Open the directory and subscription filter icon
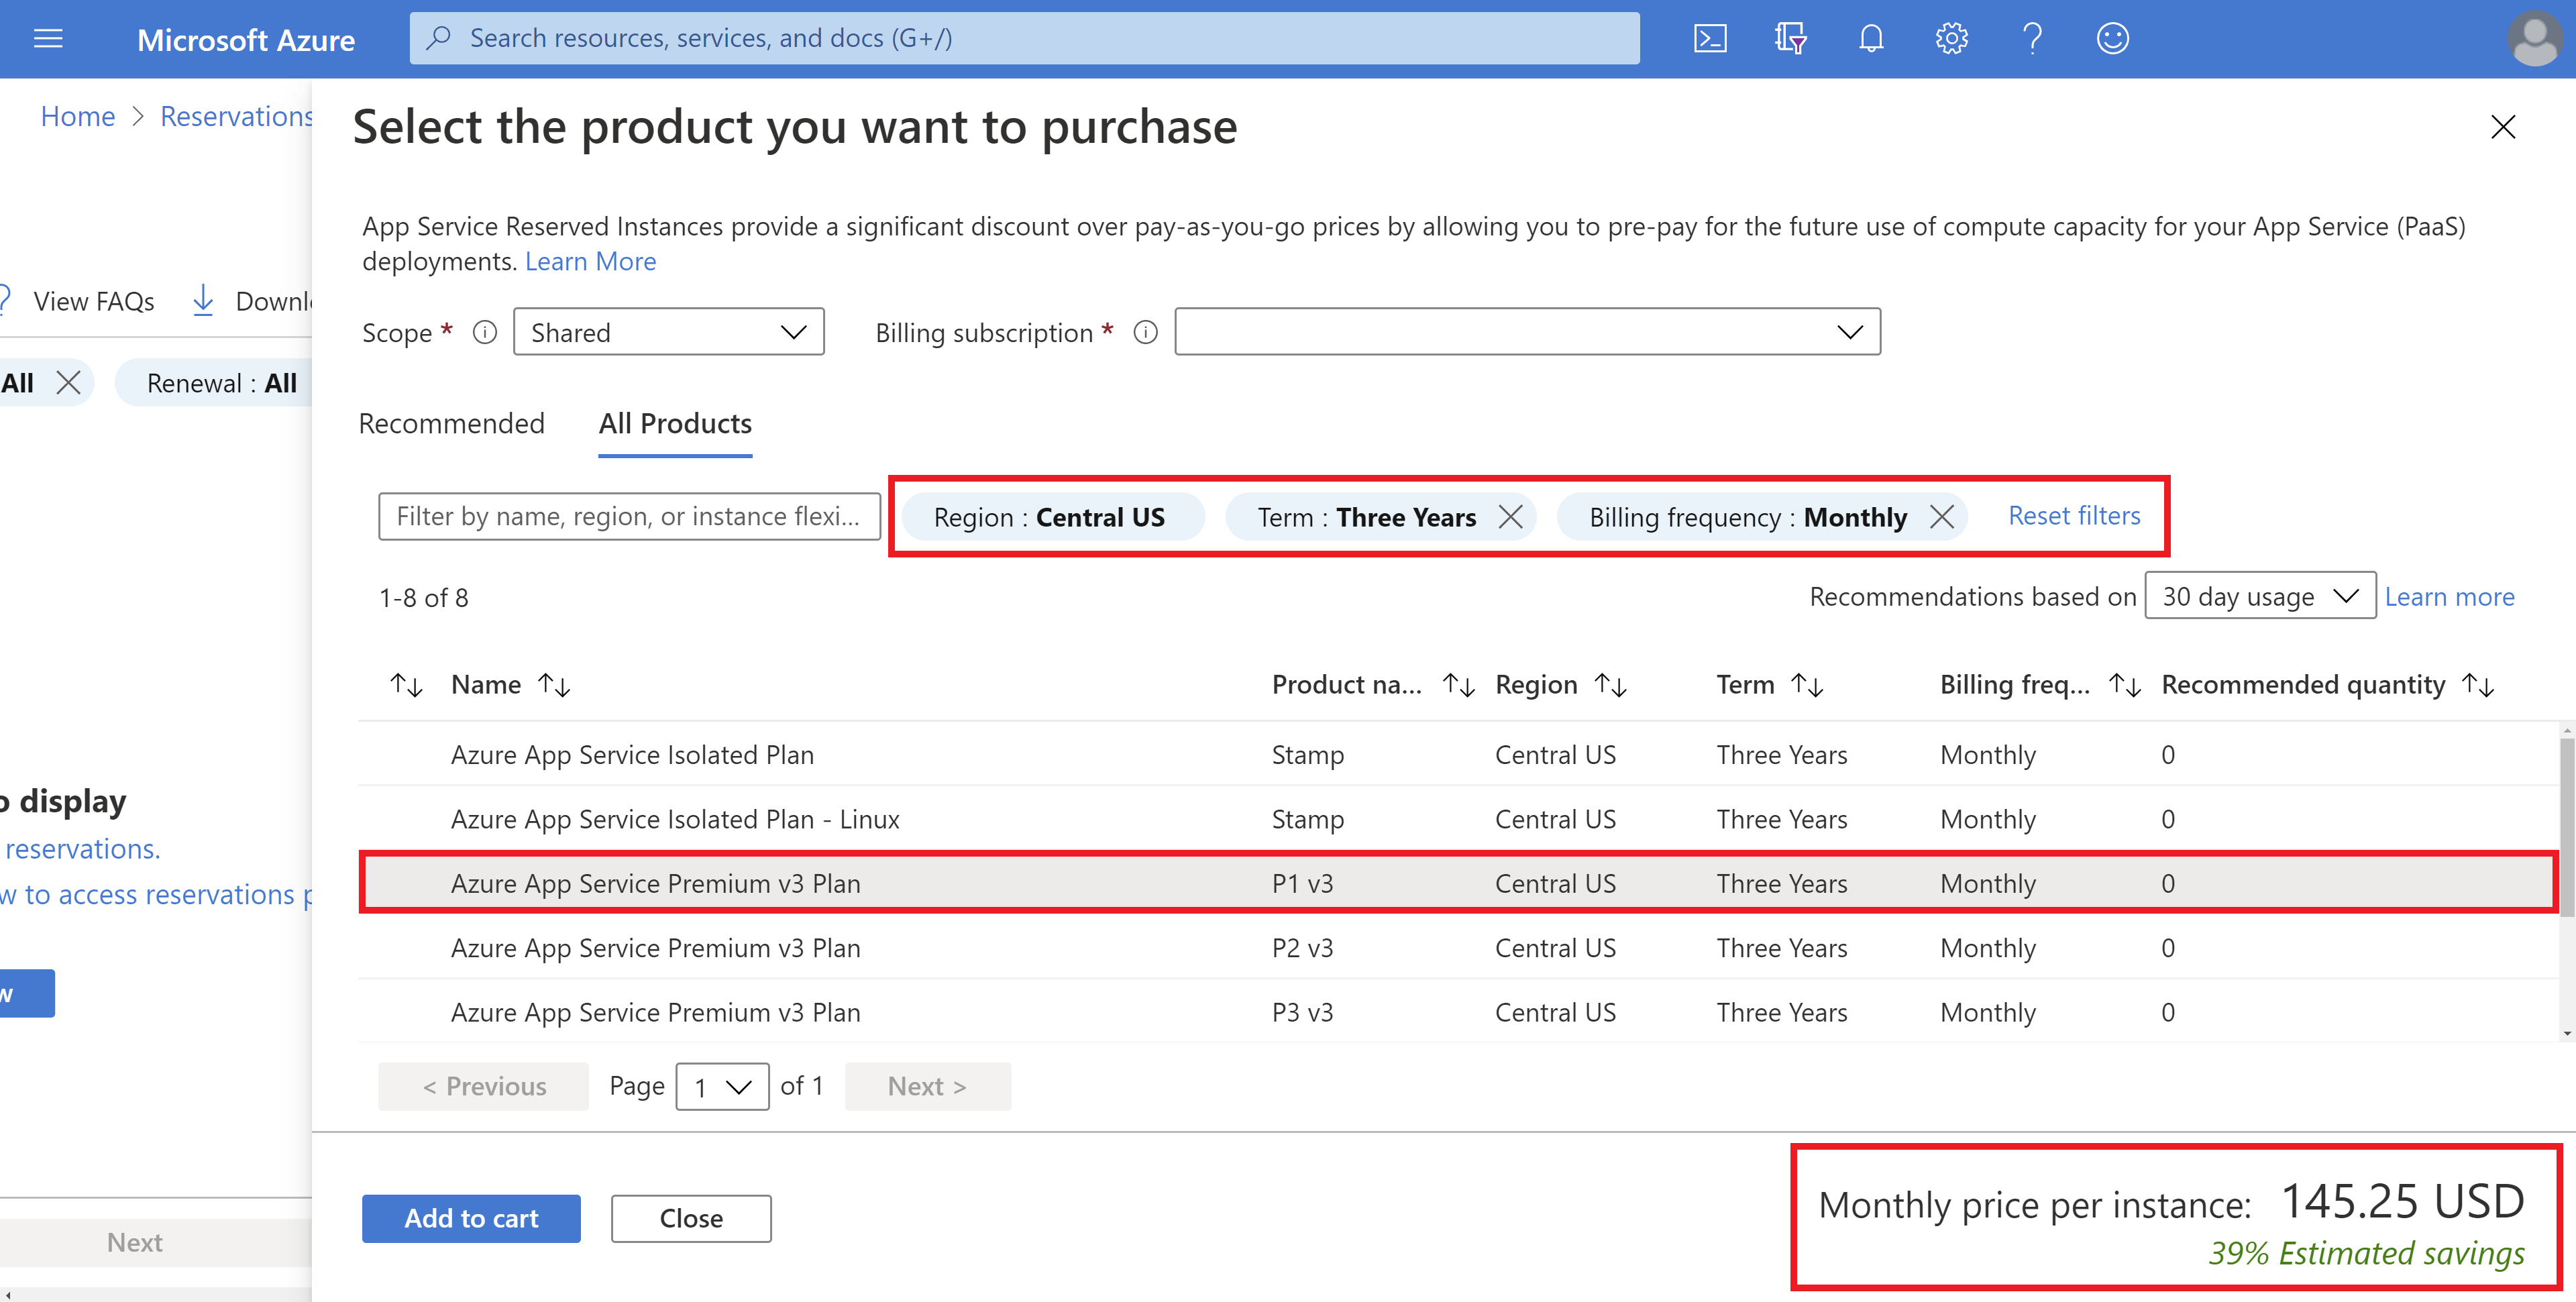This screenshot has height=1302, width=2576. coord(1791,38)
